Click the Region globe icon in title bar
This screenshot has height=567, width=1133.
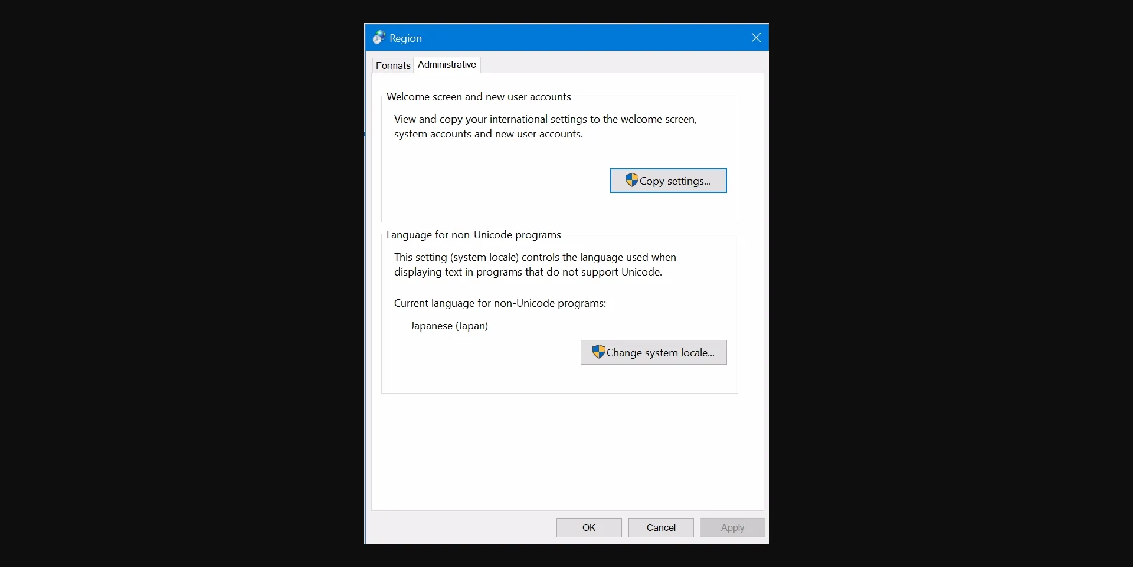point(379,38)
